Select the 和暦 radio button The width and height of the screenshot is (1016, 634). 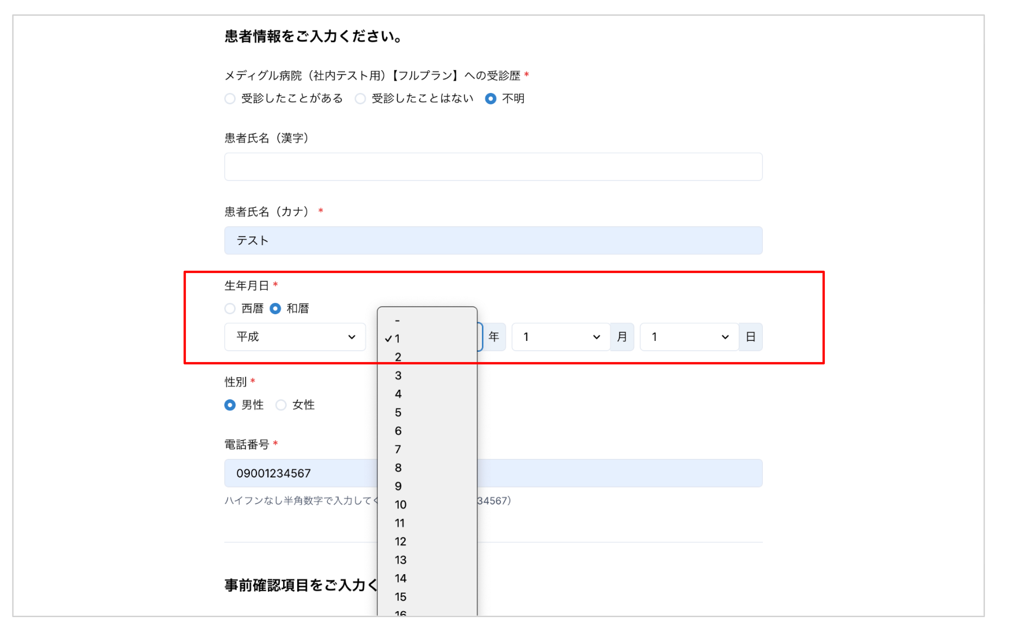[275, 309]
